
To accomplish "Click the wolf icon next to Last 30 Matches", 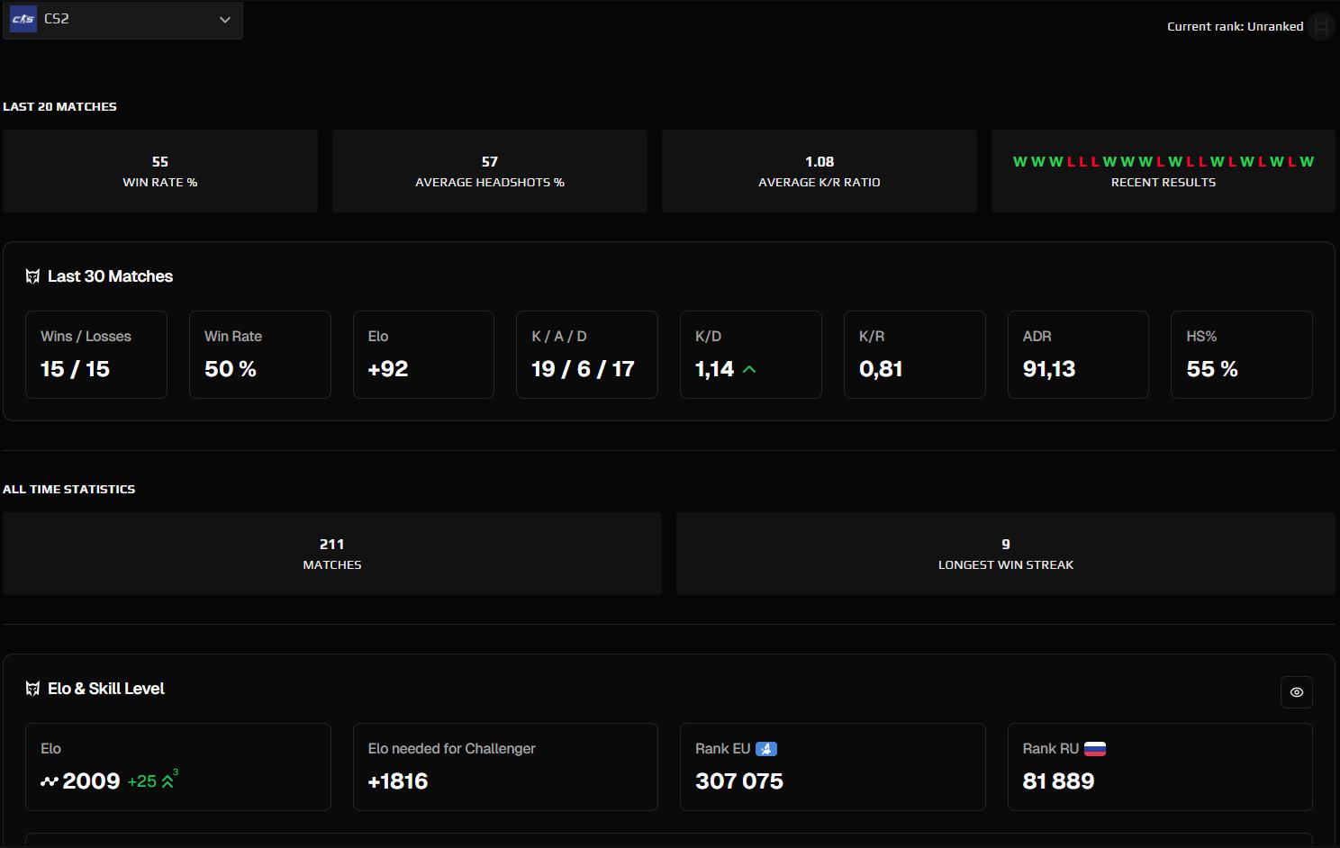I will [32, 275].
